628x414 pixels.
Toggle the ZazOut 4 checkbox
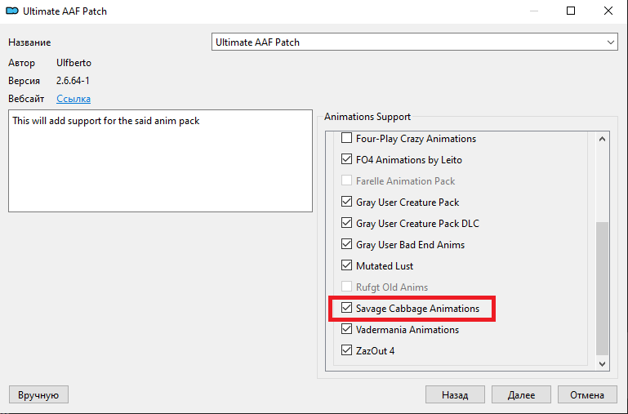pyautogui.click(x=346, y=351)
